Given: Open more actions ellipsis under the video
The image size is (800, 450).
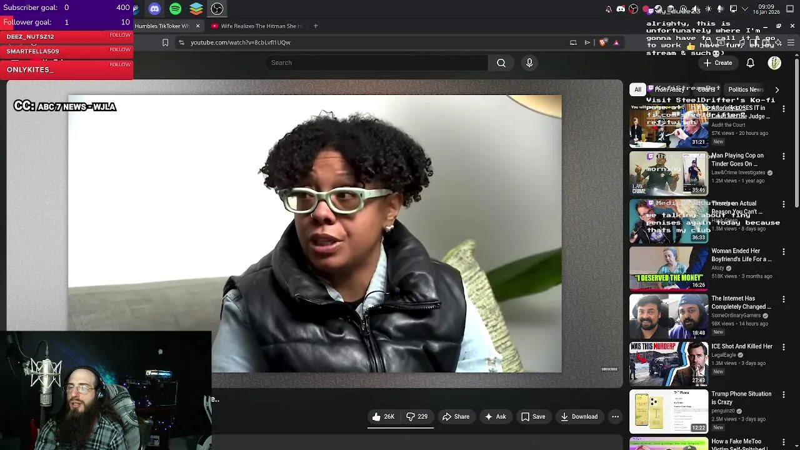Looking at the screenshot, I should (x=615, y=417).
